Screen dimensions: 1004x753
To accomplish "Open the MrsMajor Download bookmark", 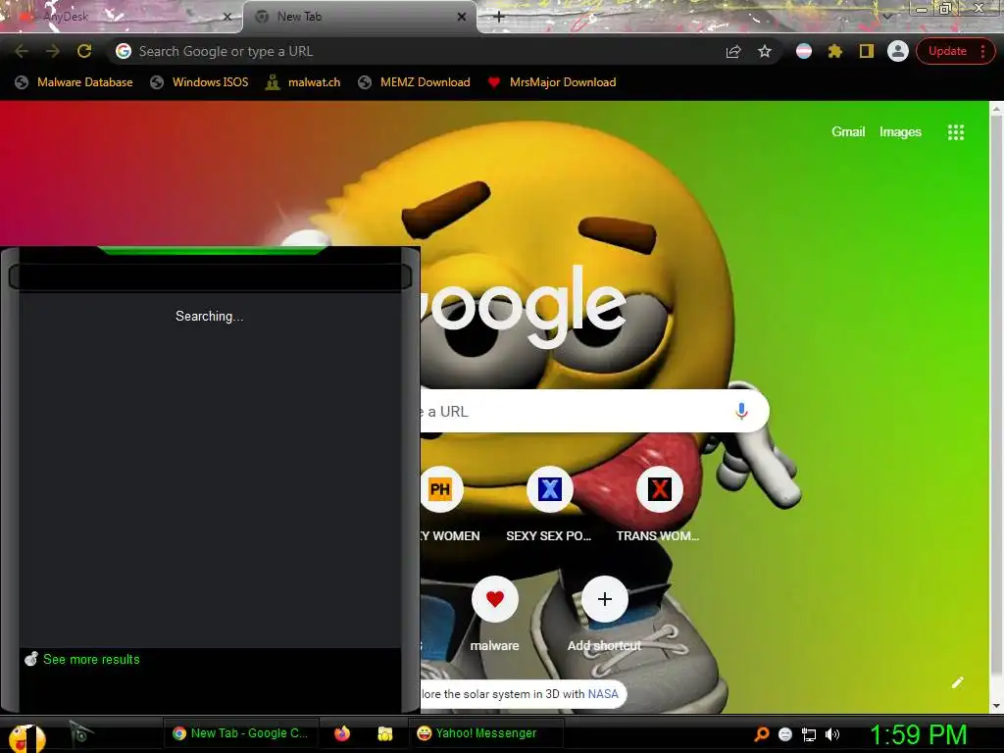I will tap(552, 82).
